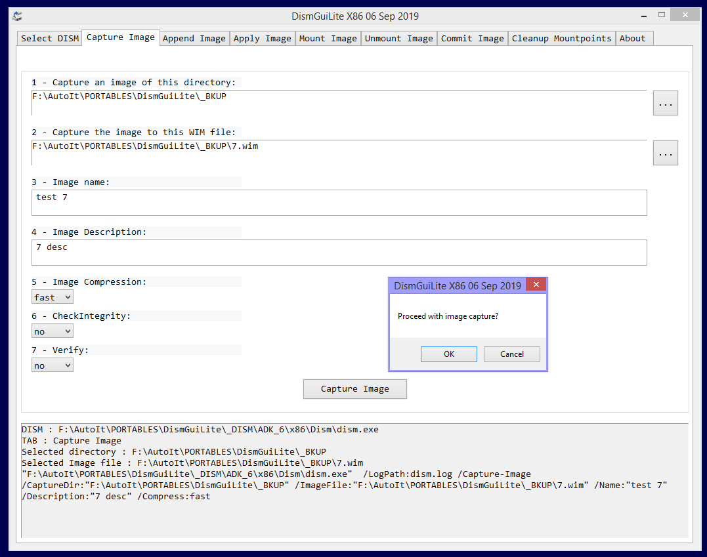Screen dimensions: 707x557
Task: Open the Verify dropdown
Action: tap(53, 365)
